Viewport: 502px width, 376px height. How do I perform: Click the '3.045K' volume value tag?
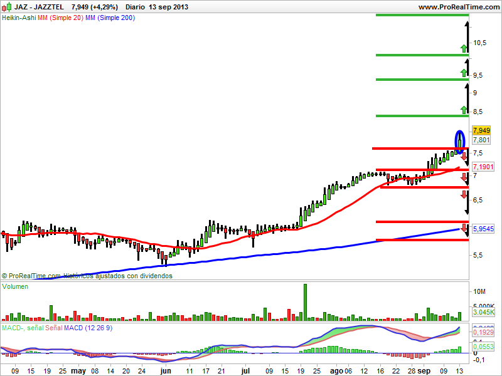(483, 312)
